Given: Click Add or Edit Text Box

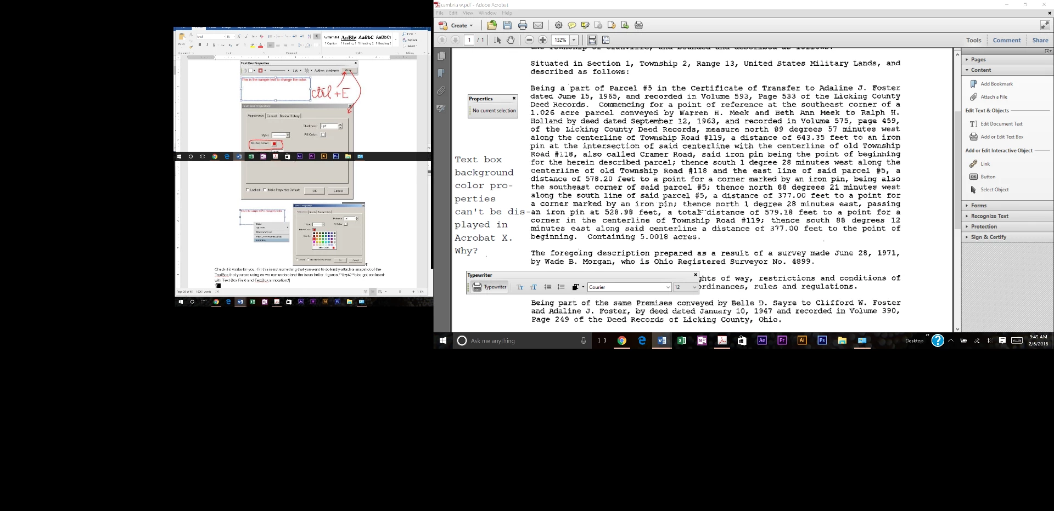Looking at the screenshot, I should 997,137.
